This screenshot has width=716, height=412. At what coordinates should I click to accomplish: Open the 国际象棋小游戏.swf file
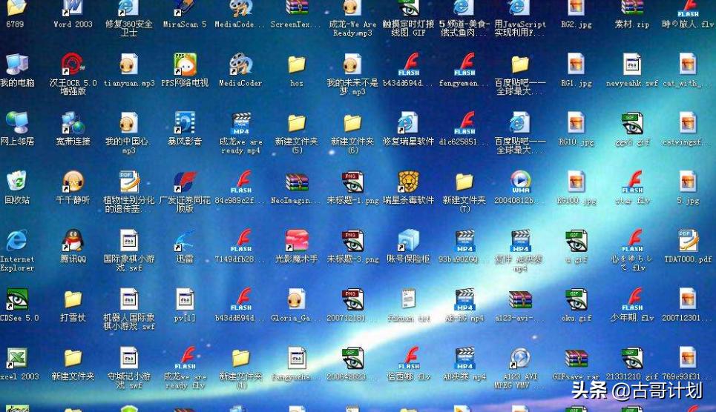coord(129,240)
